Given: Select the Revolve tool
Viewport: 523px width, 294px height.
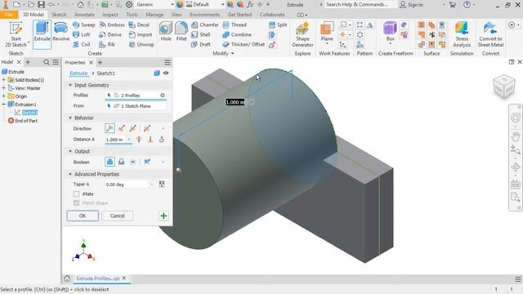Looking at the screenshot, I should [61, 32].
